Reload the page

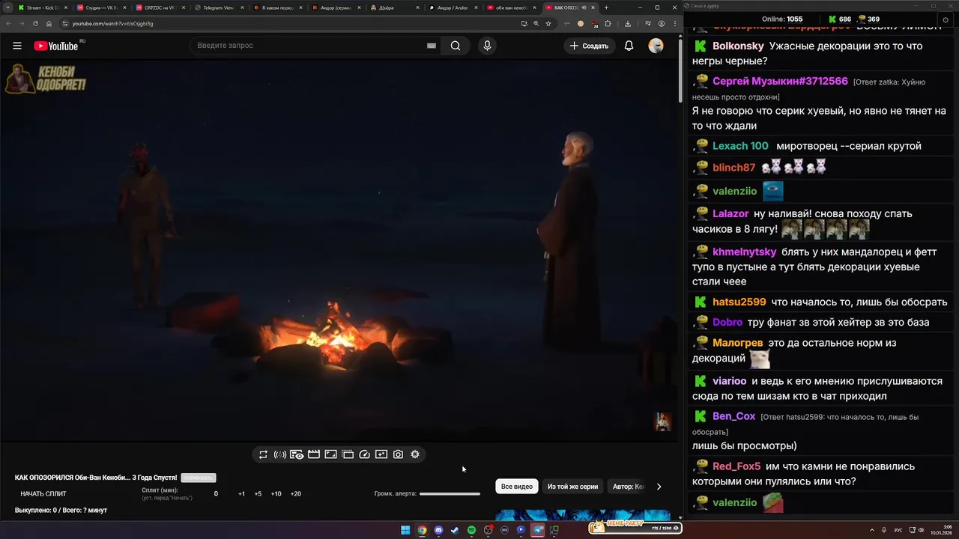point(35,23)
